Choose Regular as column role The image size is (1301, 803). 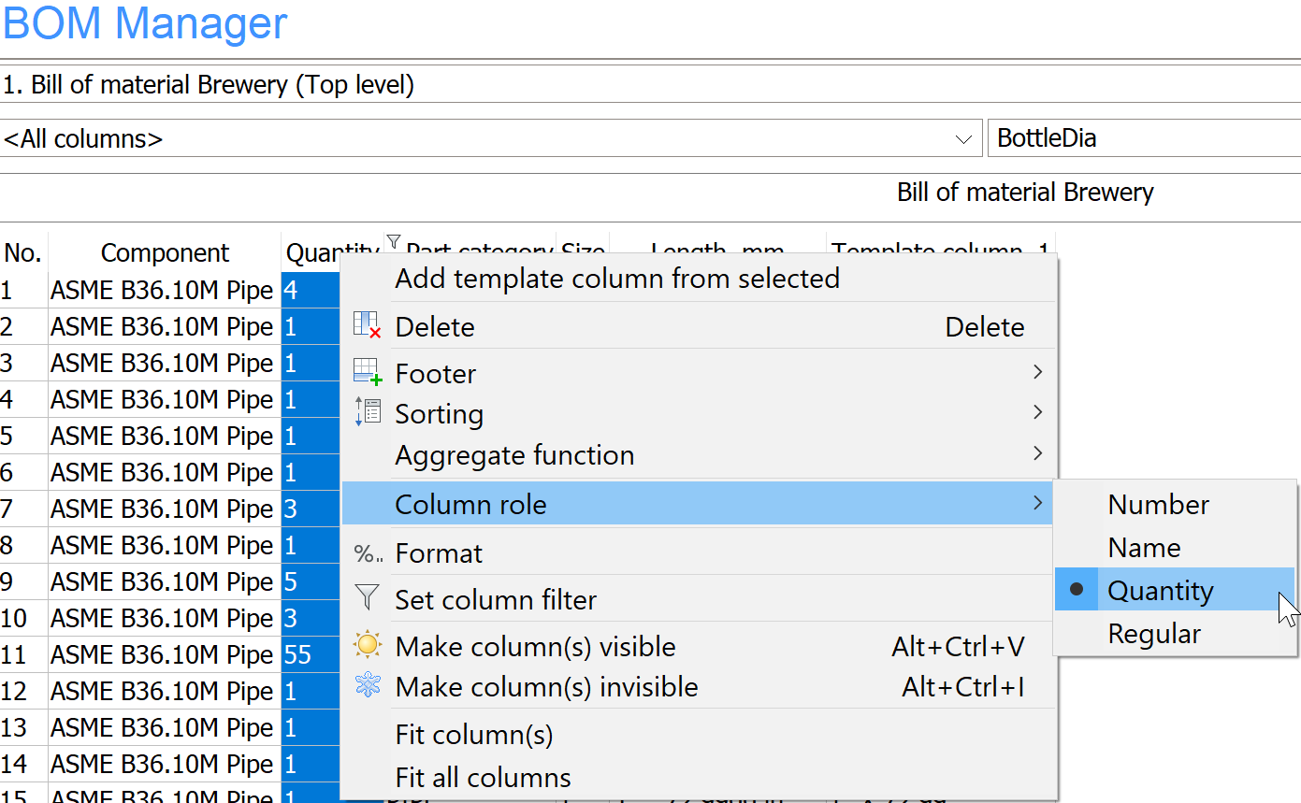click(1153, 634)
